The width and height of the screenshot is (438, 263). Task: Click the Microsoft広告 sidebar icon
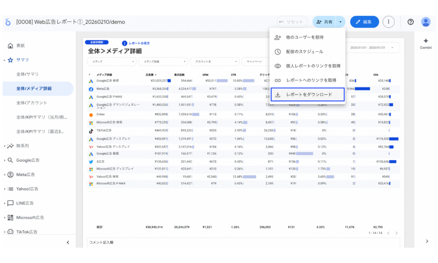coord(11,218)
